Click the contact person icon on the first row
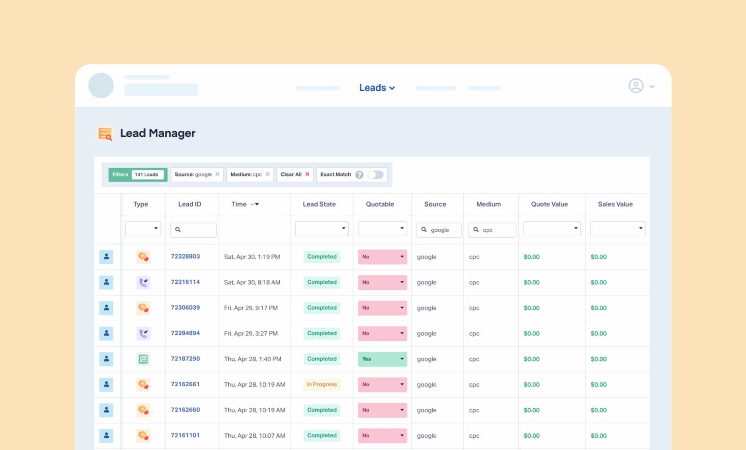The image size is (746, 450). pyautogui.click(x=106, y=257)
